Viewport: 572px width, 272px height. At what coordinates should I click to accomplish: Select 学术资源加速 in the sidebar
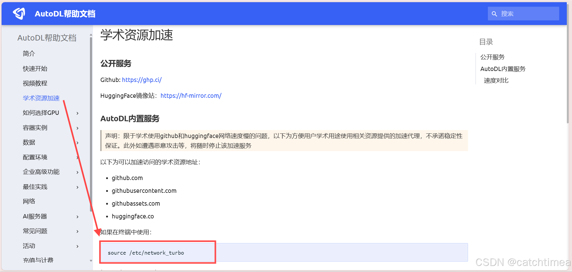(41, 98)
